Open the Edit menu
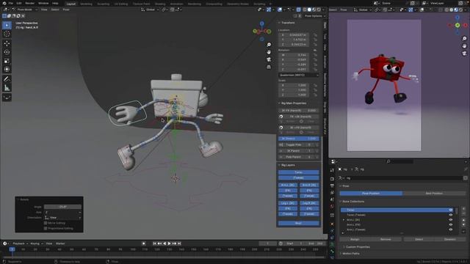This screenshot has height=264, width=470. point(19,3)
